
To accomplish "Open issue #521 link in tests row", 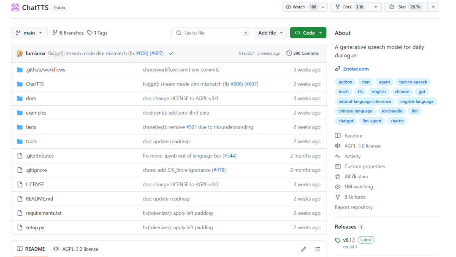I will tap(191, 127).
